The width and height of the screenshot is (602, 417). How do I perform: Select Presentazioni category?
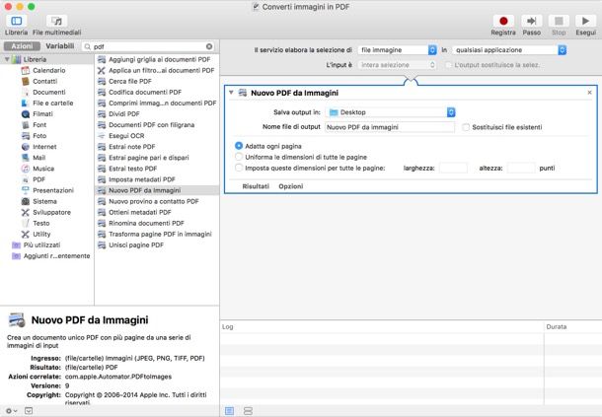tap(53, 190)
